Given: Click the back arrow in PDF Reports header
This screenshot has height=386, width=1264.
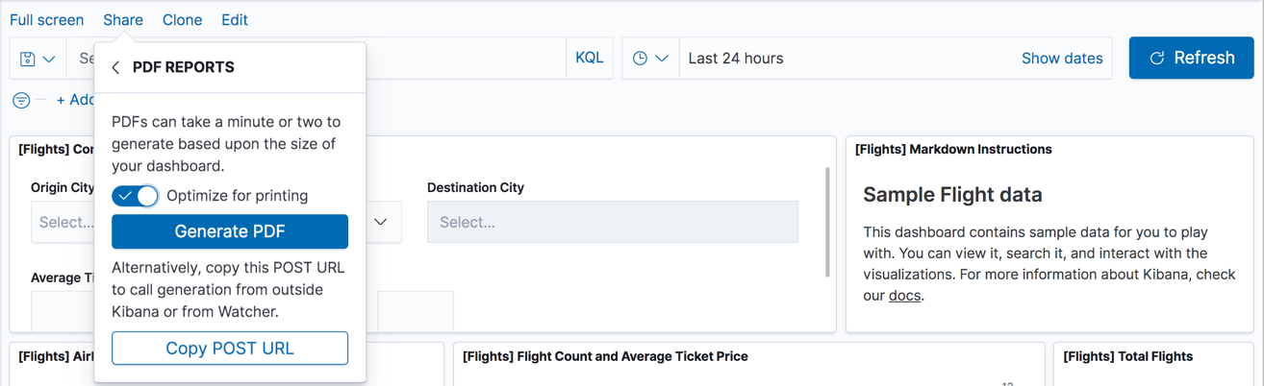Looking at the screenshot, I should [x=115, y=67].
